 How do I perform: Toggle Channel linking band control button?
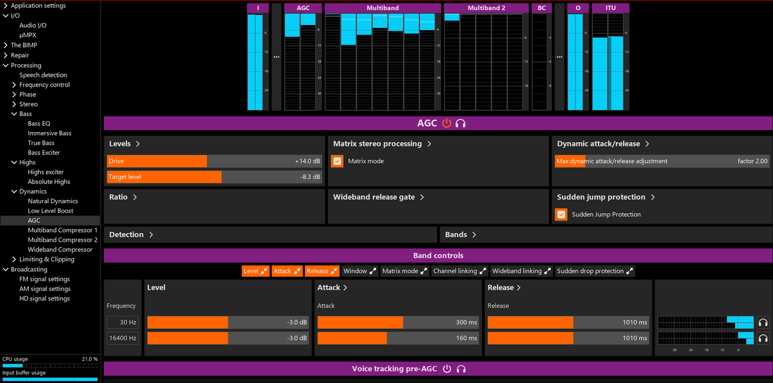point(459,271)
